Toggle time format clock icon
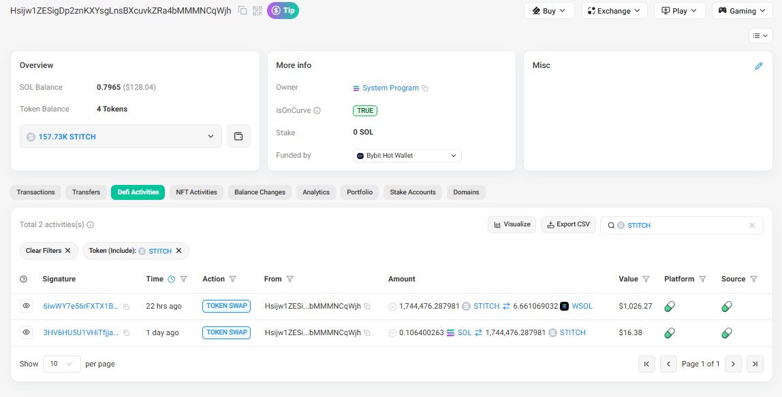The width and height of the screenshot is (782, 397). point(171,279)
